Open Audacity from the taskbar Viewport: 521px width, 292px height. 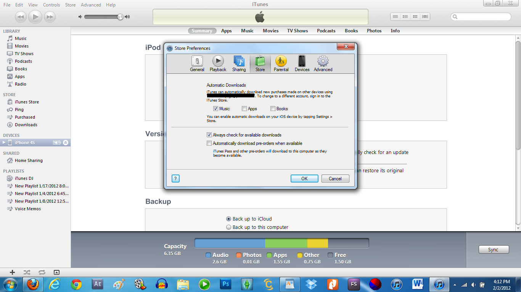click(162, 284)
